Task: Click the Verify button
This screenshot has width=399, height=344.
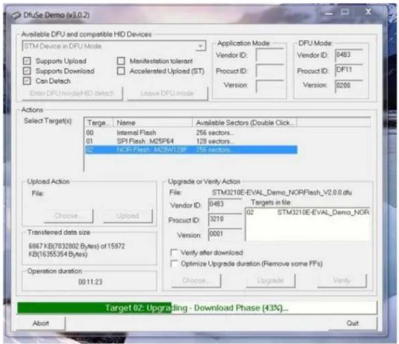Action: pyautogui.click(x=342, y=281)
